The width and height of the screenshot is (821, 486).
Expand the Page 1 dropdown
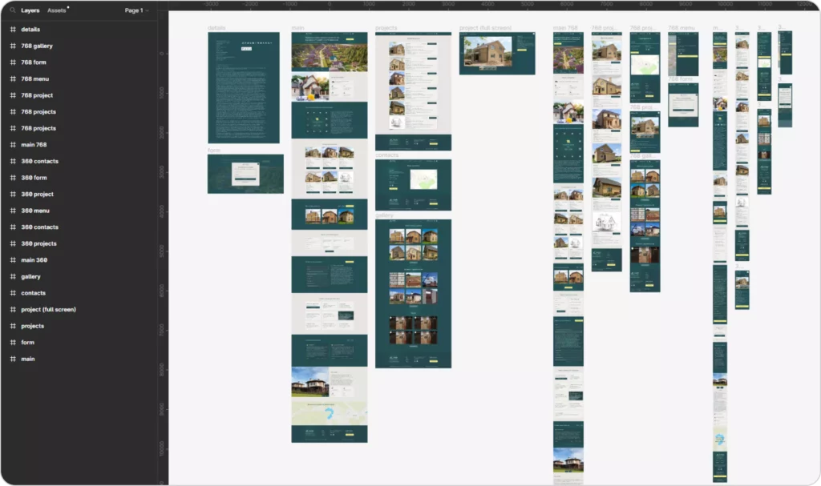coord(136,10)
